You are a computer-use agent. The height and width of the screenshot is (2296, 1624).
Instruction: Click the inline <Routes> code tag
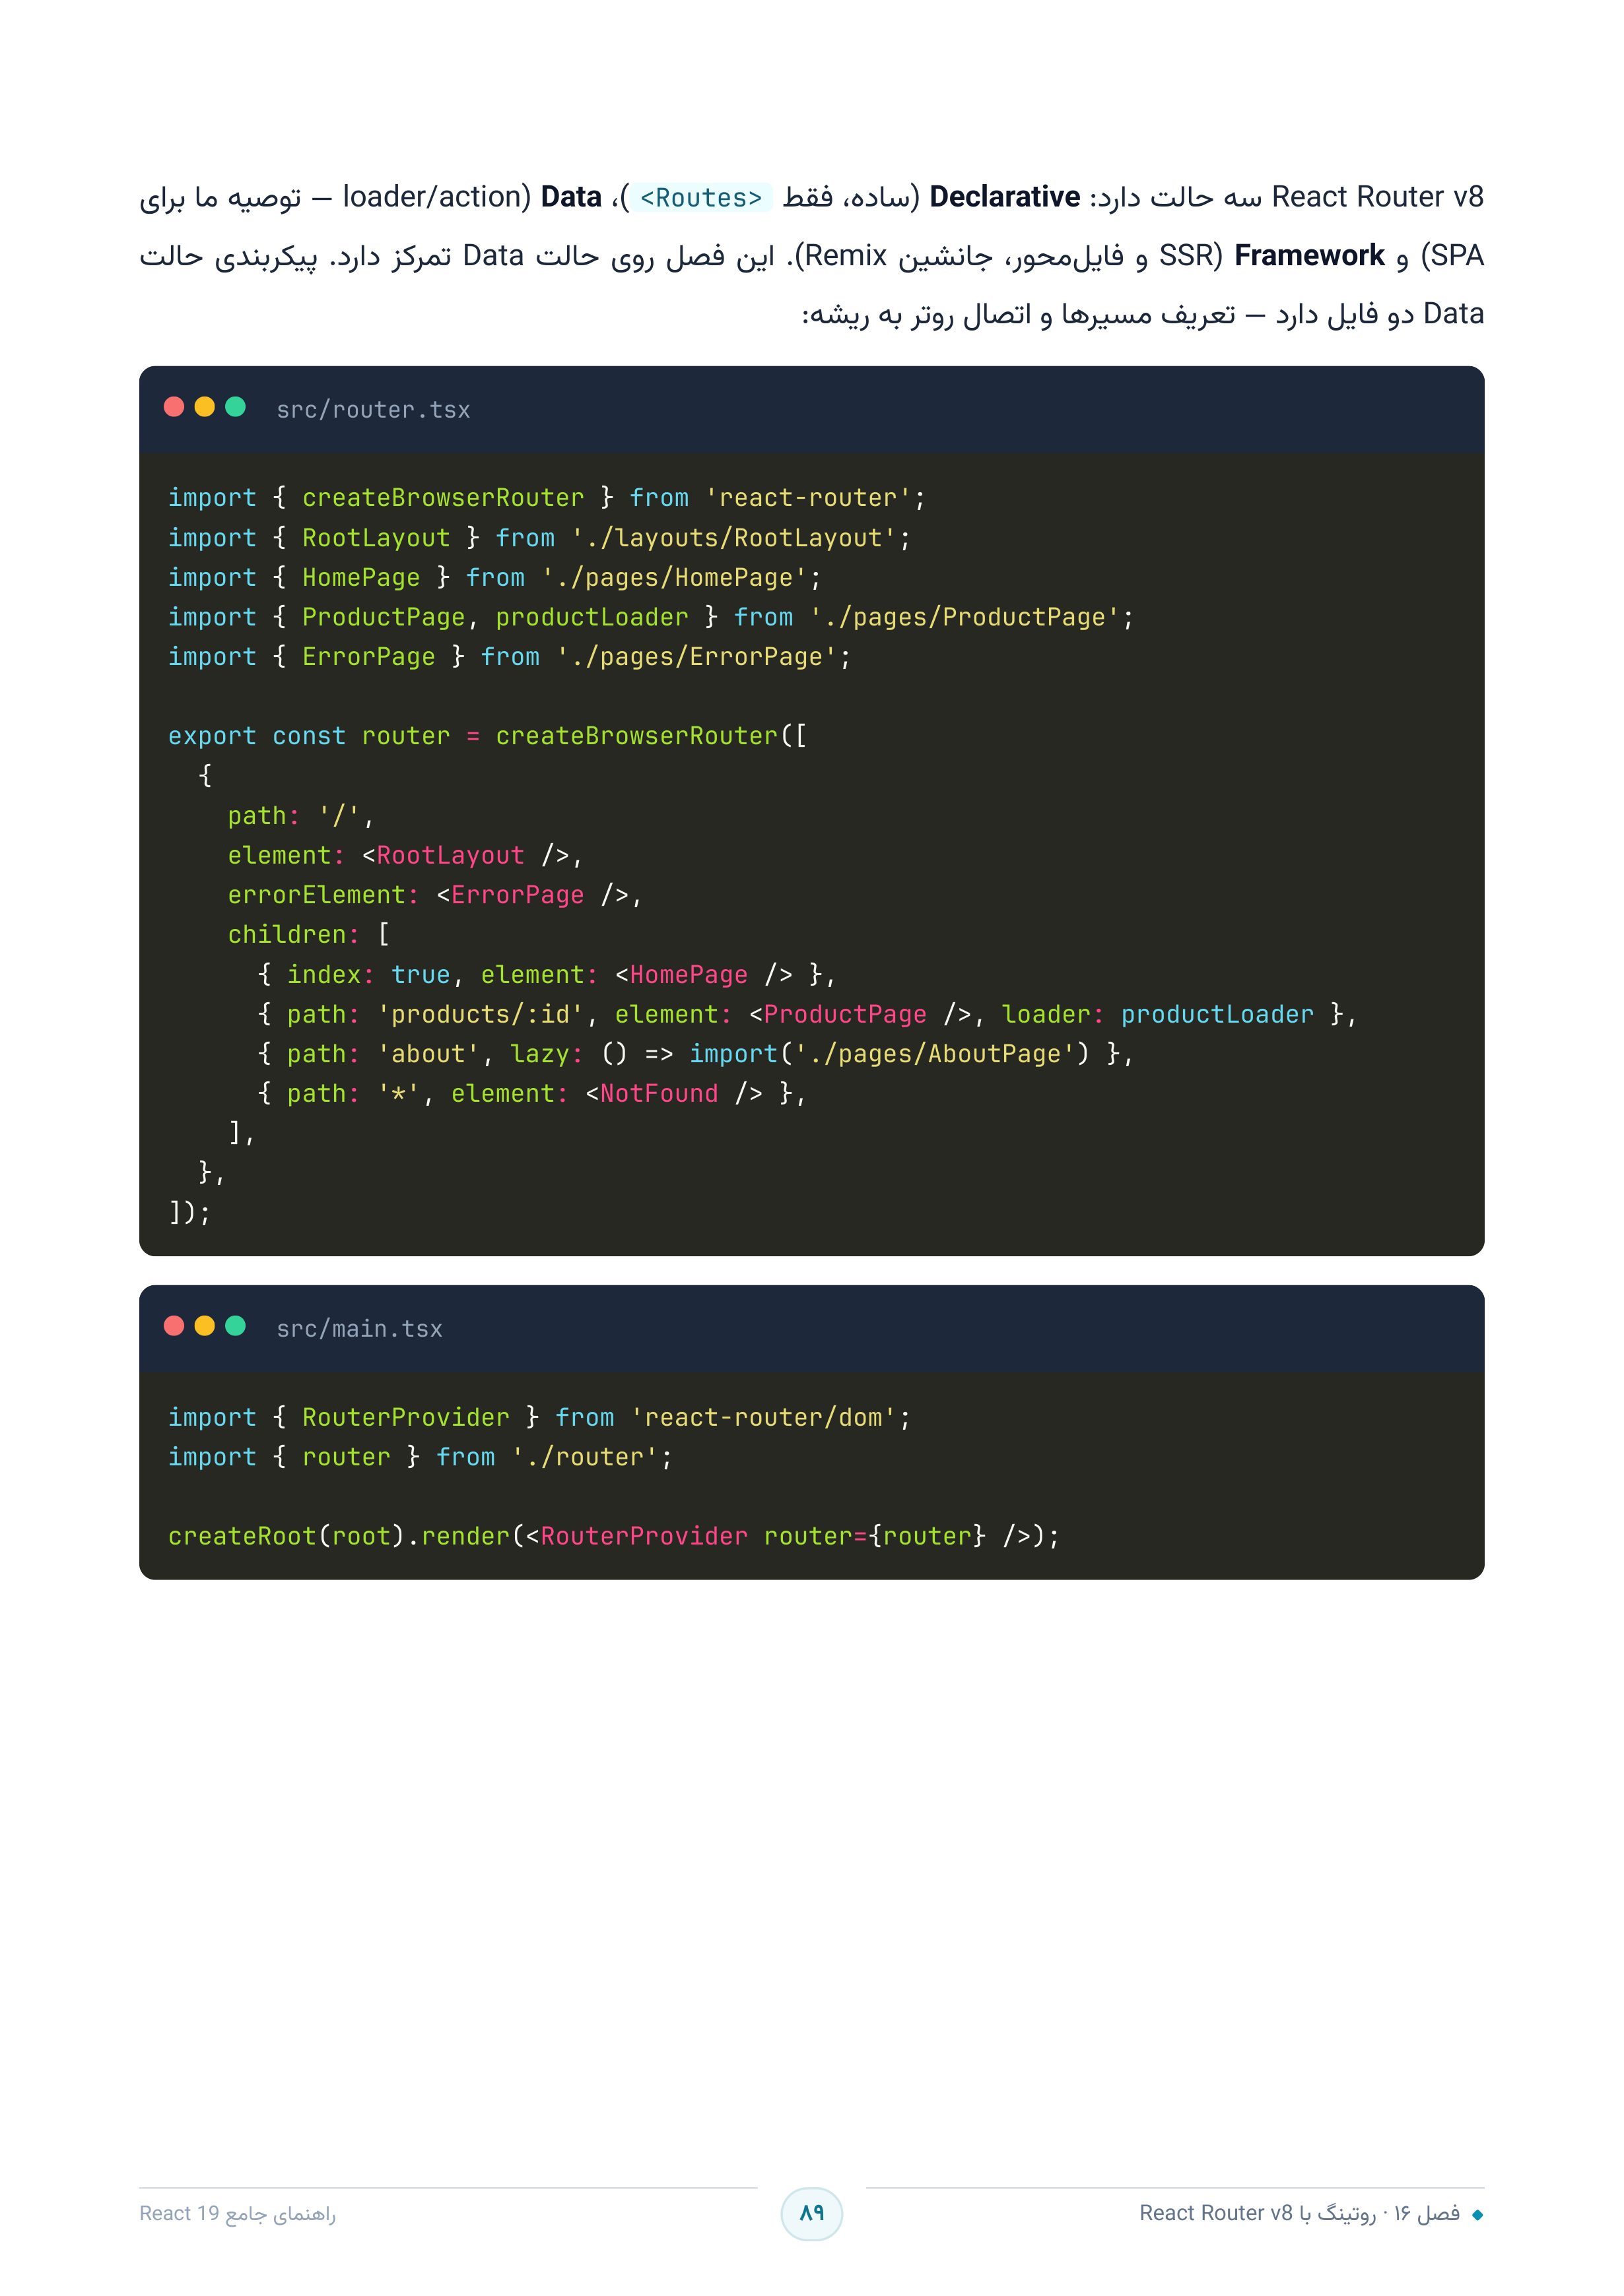[702, 198]
